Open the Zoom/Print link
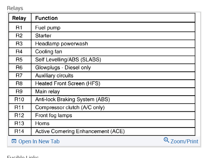The width and height of the screenshot is (219, 158). (x=184, y=141)
